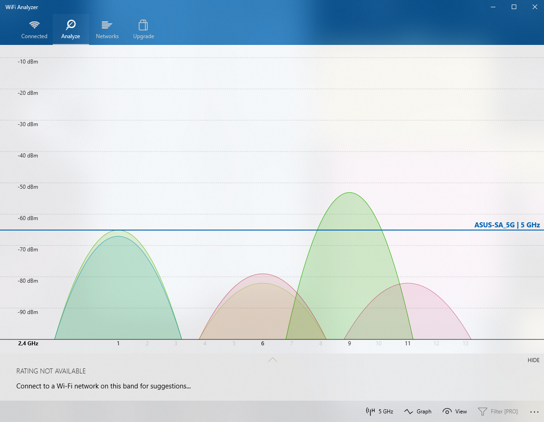Viewport: 544px width, 422px height.
Task: Click the WiFi Analyzer window title
Action: point(21,7)
